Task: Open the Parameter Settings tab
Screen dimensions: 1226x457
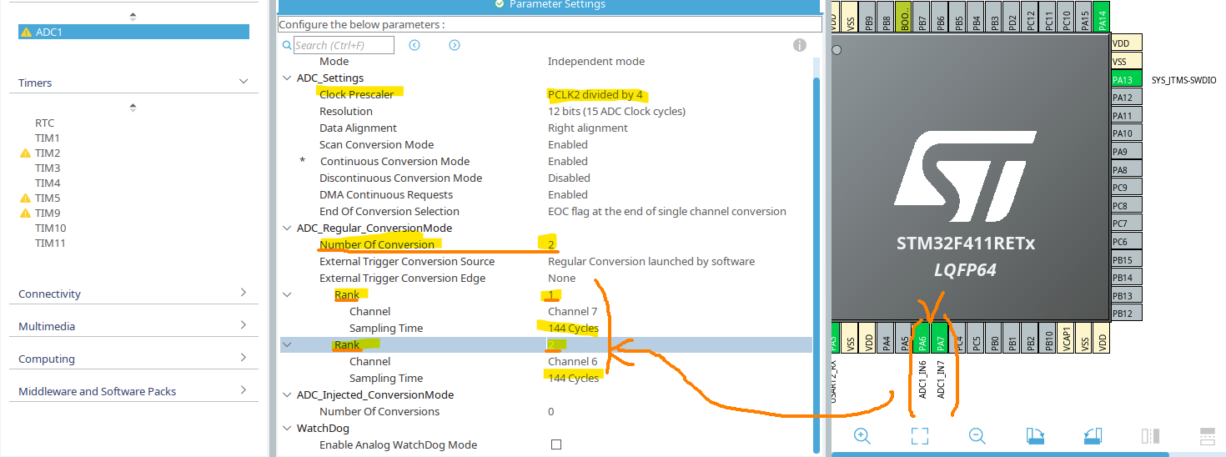Action: [550, 5]
